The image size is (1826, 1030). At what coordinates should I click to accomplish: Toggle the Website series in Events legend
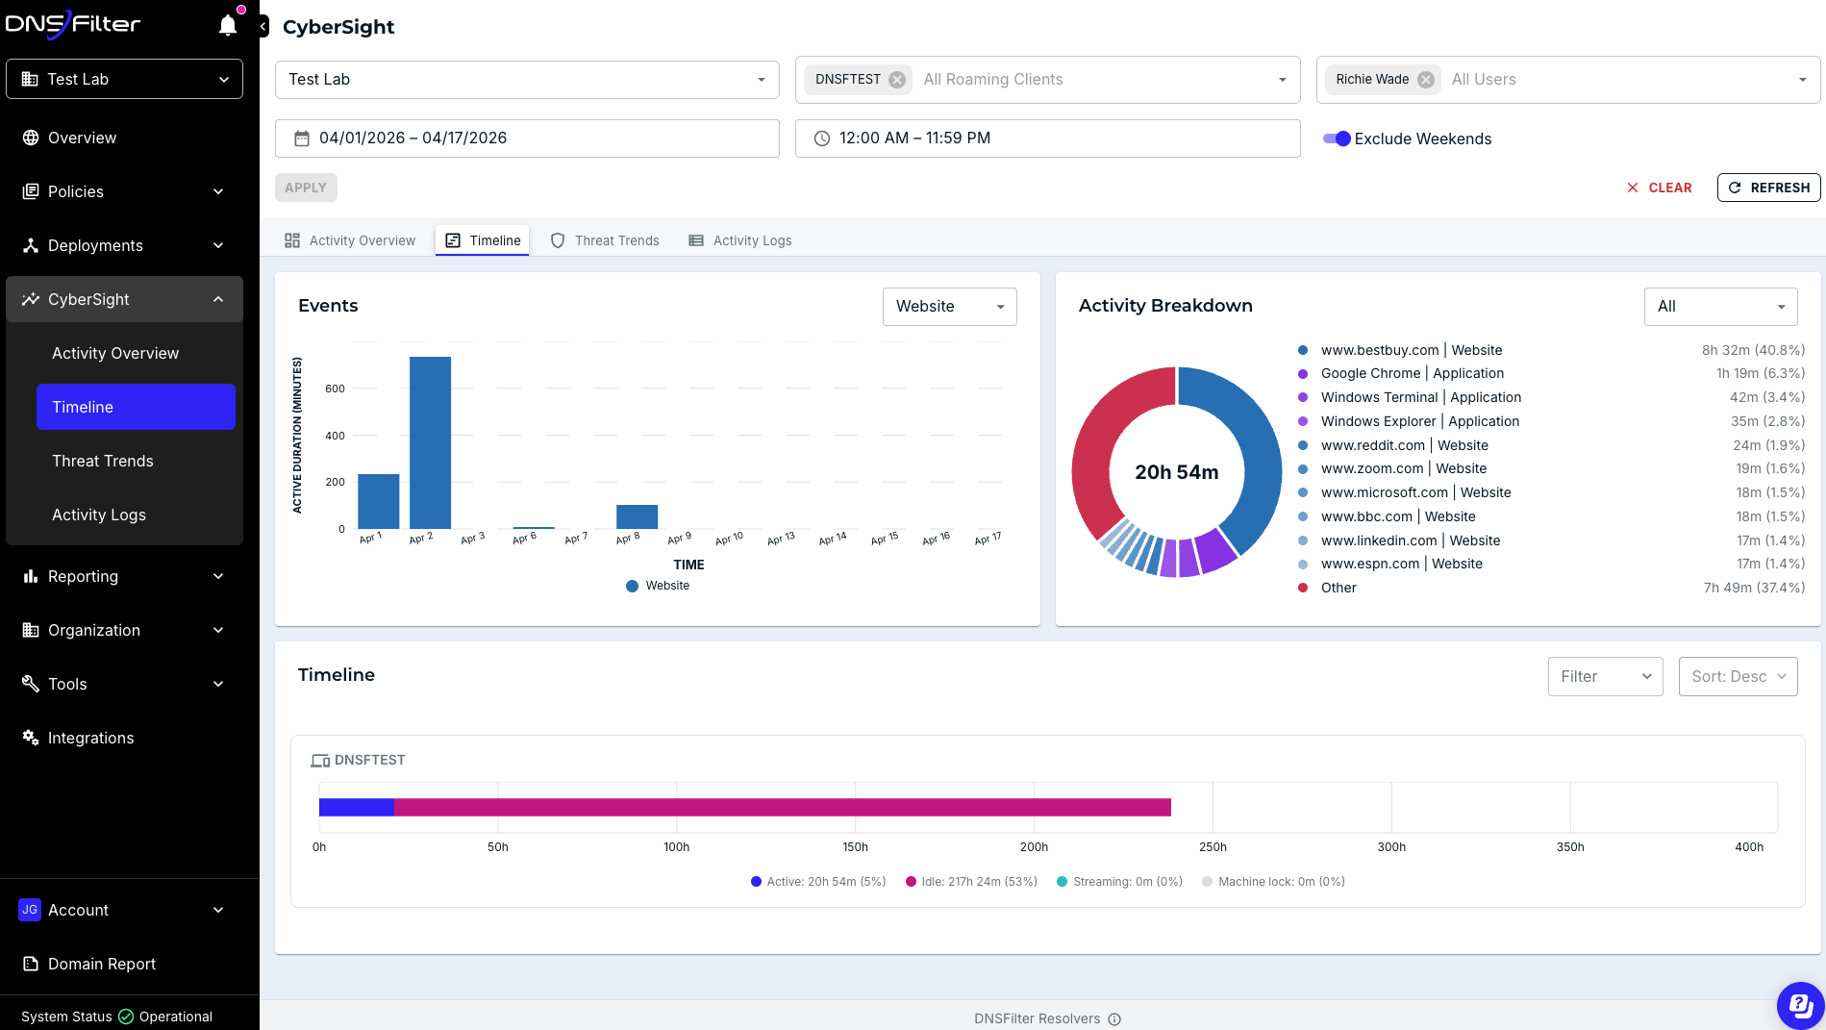(658, 586)
